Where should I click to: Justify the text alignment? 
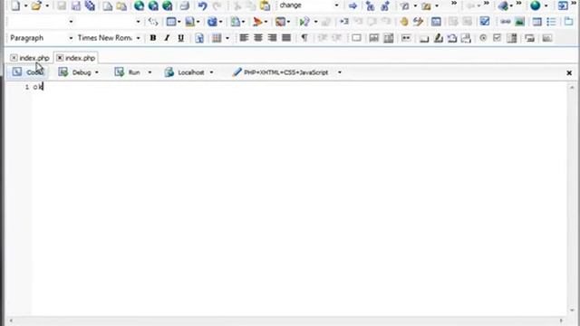[286, 38]
